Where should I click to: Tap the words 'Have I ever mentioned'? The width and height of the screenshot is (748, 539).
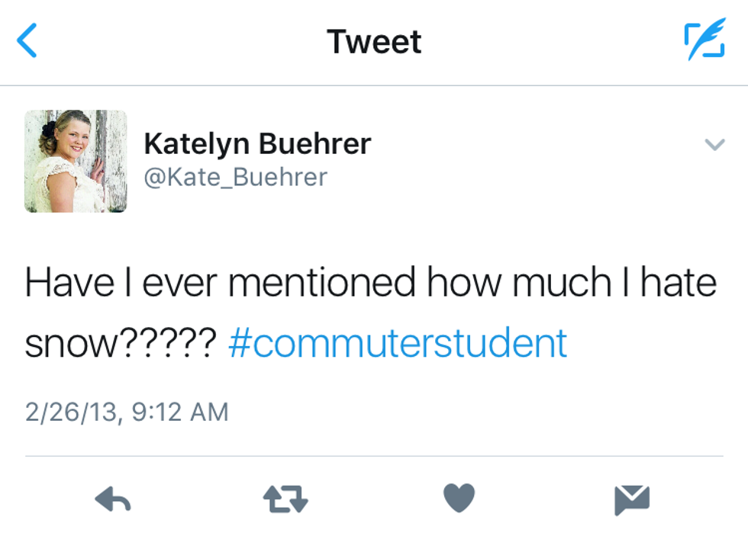pos(220,283)
